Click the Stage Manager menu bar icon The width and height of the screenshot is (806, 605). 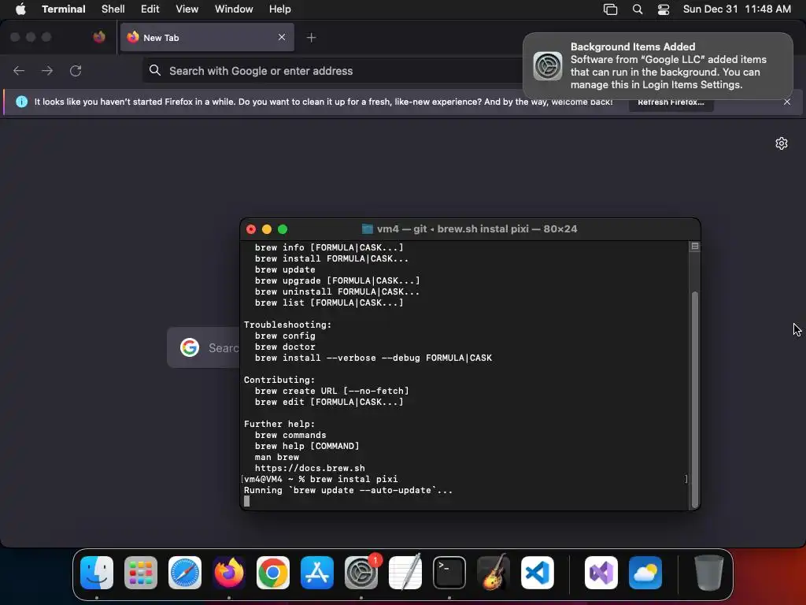610,9
